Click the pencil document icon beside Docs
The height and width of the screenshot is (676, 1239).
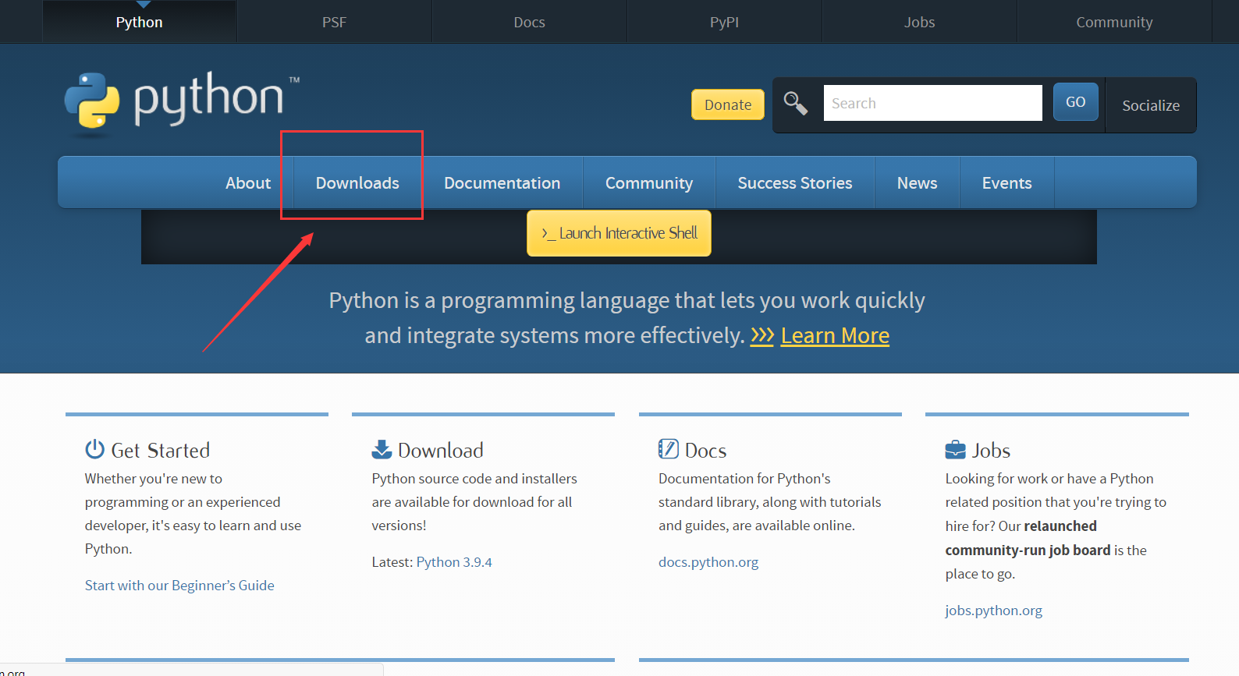coord(668,449)
